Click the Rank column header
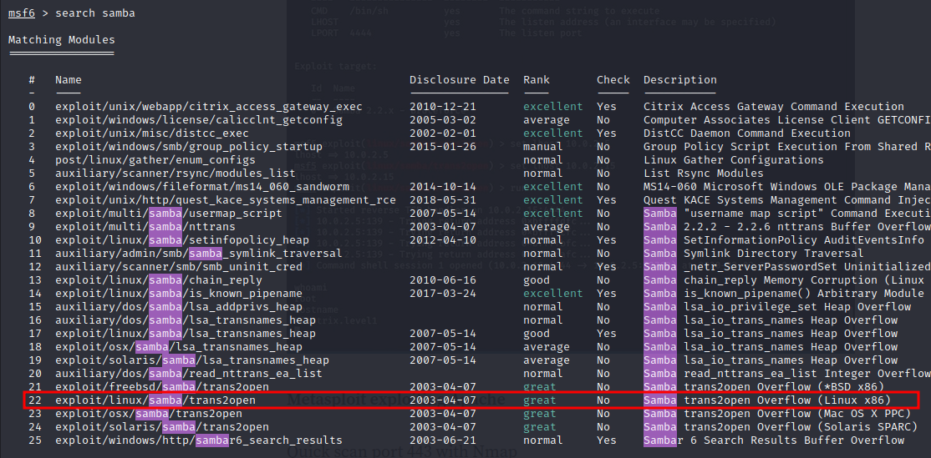Viewport: 931px width, 458px height. coord(537,79)
